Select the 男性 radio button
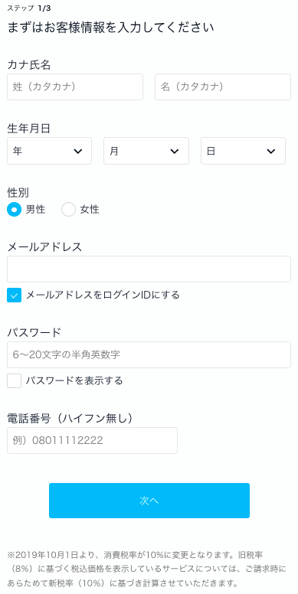The height and width of the screenshot is (594, 298). (14, 209)
